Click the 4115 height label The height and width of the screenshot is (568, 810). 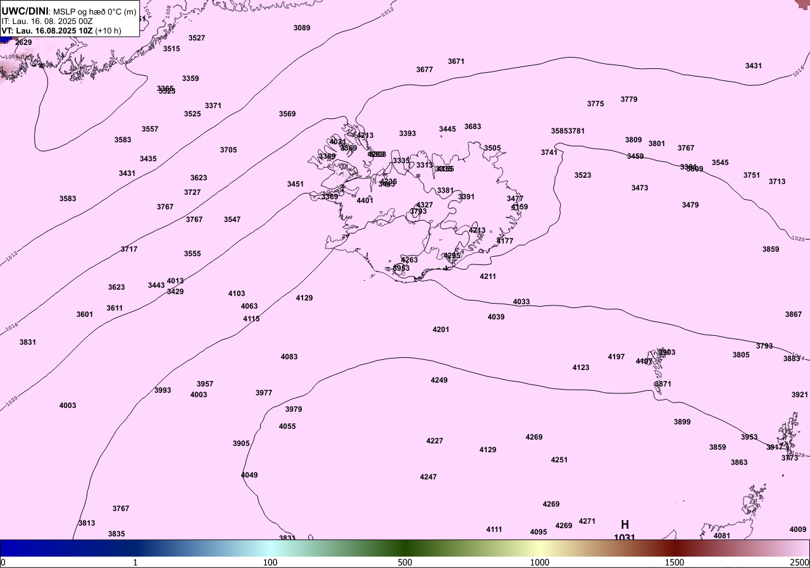click(x=251, y=319)
